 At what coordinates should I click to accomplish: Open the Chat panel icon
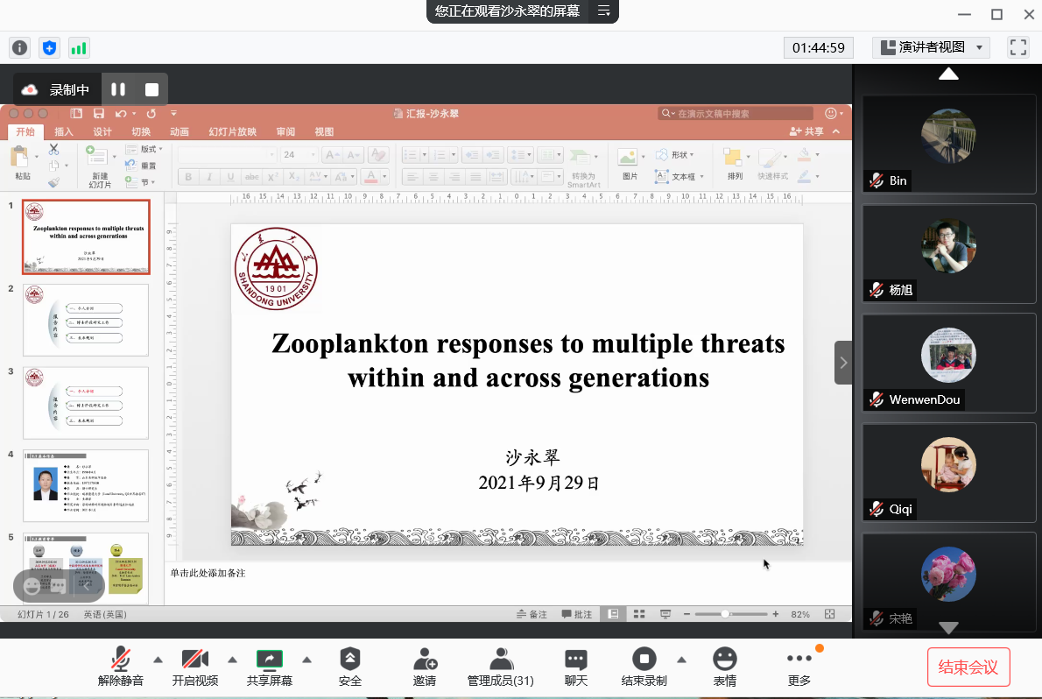(575, 660)
